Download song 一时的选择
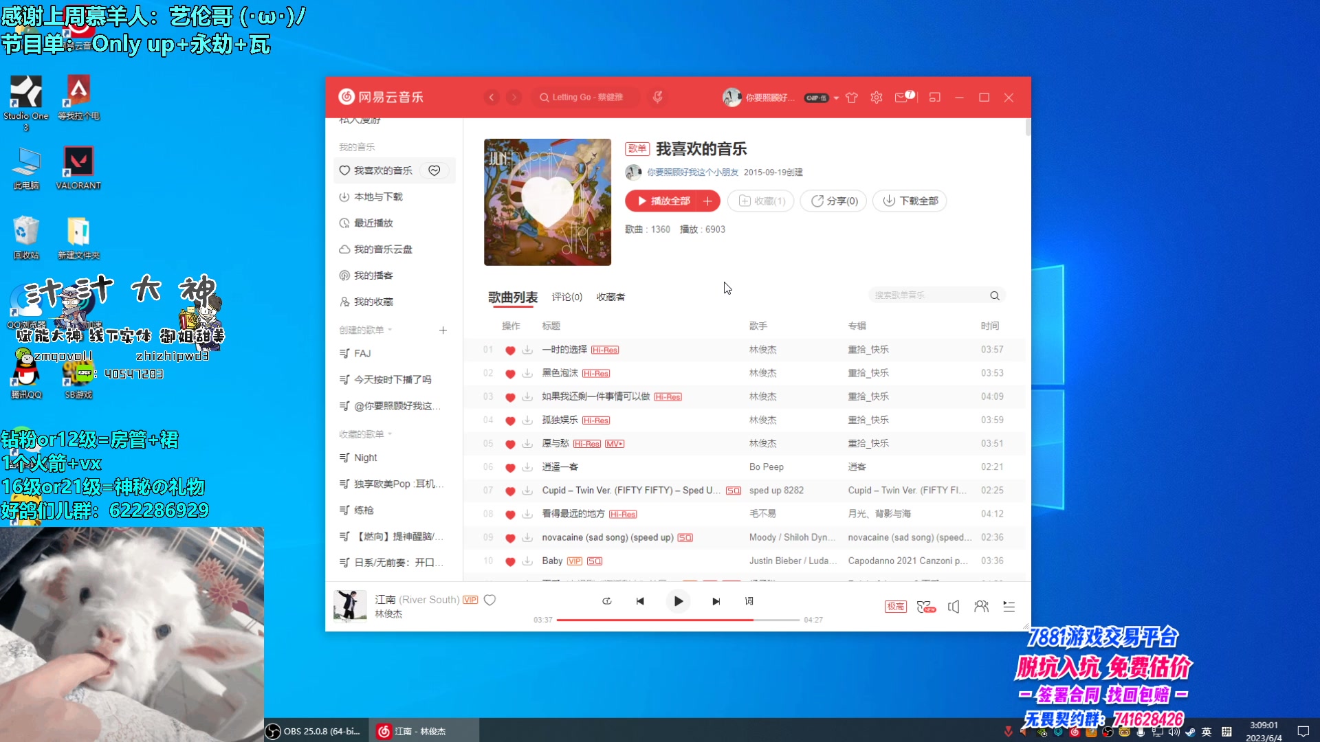The width and height of the screenshot is (1320, 742). point(527,350)
